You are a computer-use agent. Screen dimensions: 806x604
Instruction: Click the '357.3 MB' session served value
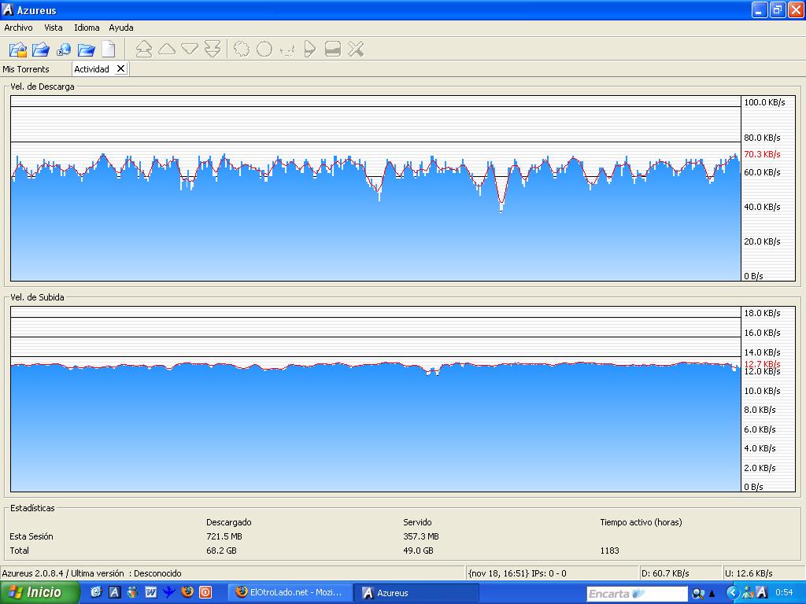(421, 536)
